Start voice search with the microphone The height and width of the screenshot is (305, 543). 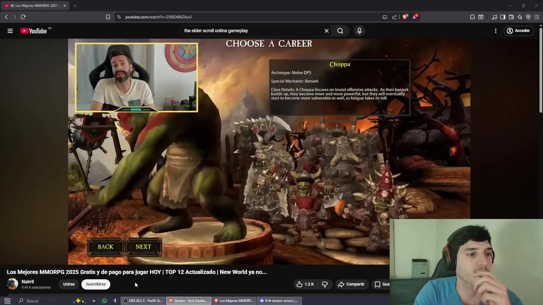(x=359, y=30)
